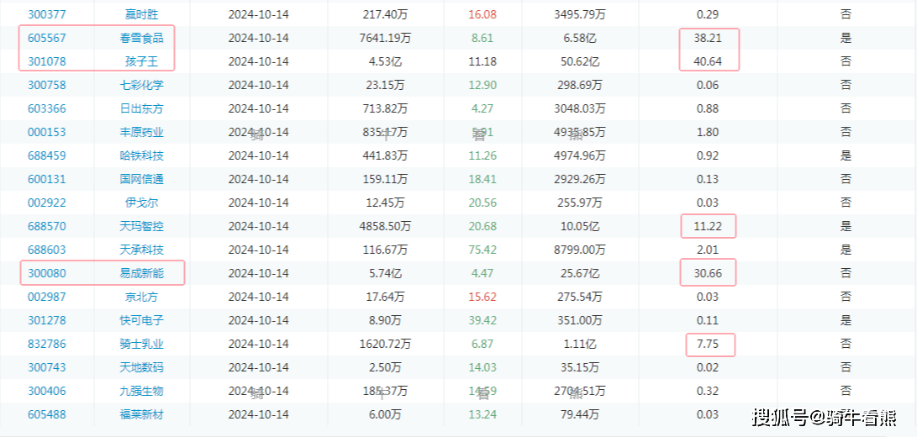
Task: Open stock code 301078 link
Action: tap(47, 61)
